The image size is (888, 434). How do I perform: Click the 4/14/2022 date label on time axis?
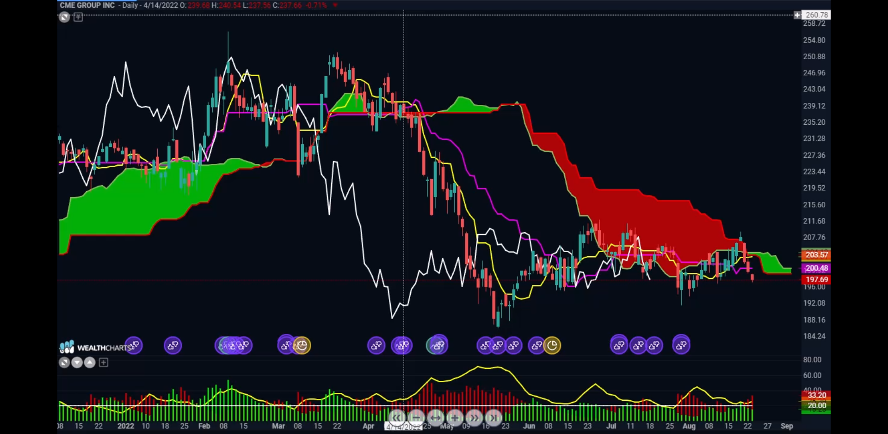coord(403,427)
